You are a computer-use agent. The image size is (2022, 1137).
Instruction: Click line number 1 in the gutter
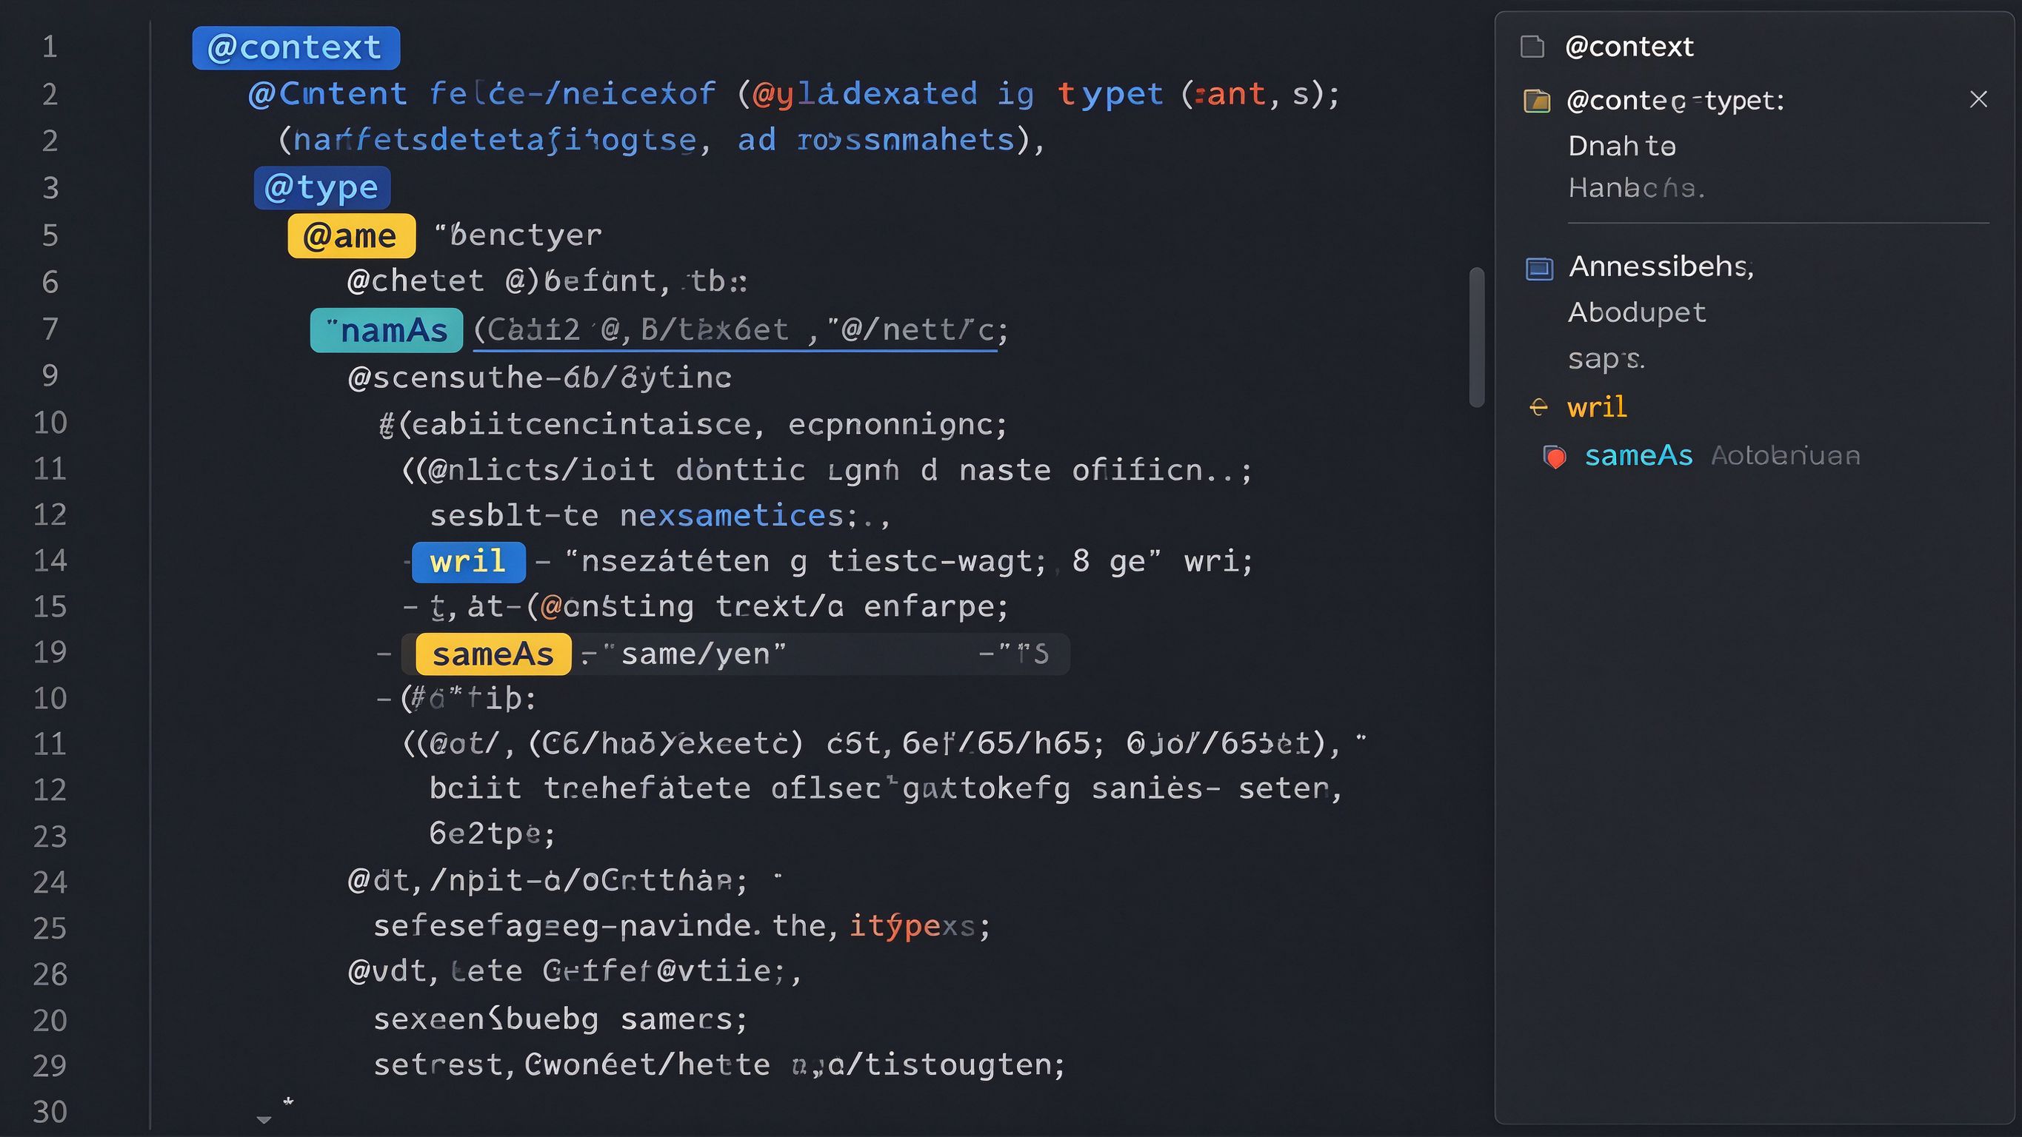[50, 47]
